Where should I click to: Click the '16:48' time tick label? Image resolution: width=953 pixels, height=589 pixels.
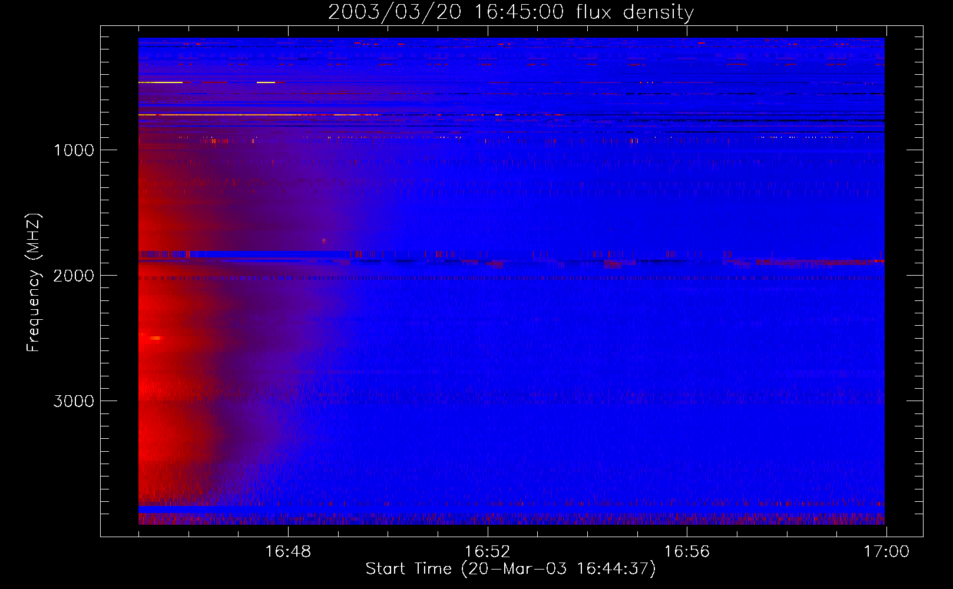[x=288, y=552]
